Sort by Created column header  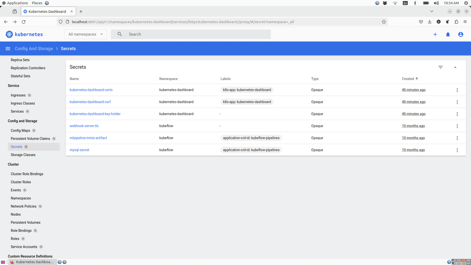pyautogui.click(x=410, y=79)
